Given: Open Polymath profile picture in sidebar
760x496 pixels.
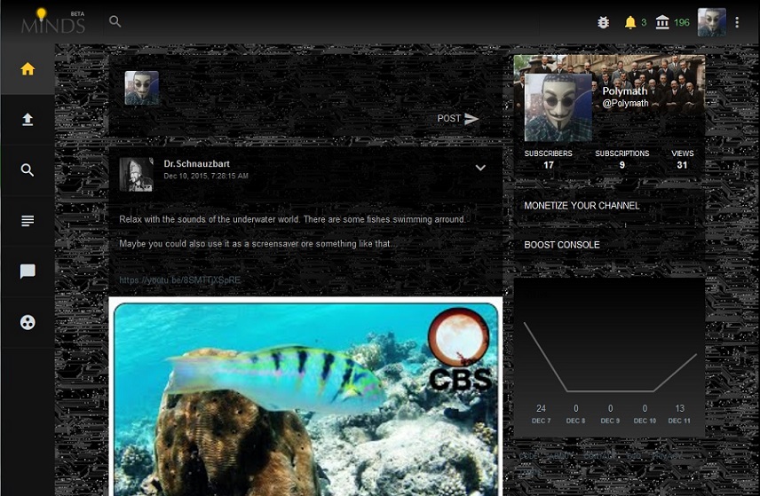Looking at the screenshot, I should (x=558, y=107).
